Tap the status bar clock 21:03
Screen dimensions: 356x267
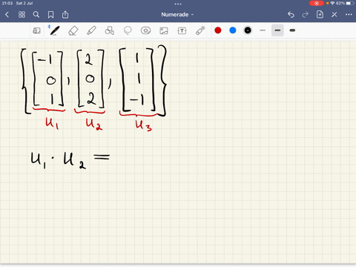(x=7, y=3)
